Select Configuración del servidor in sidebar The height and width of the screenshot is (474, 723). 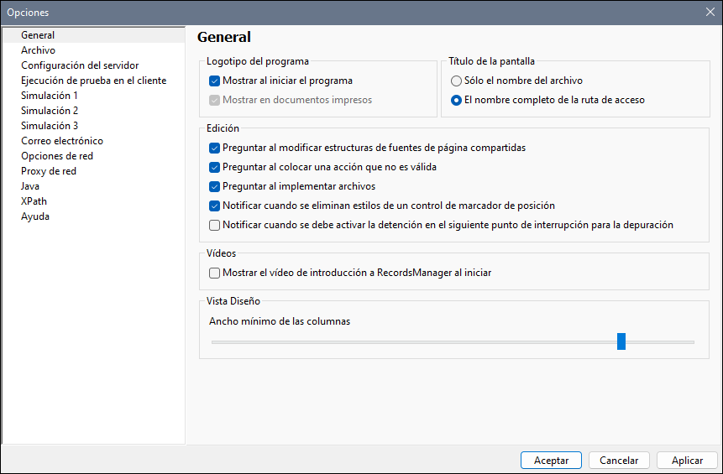tap(80, 65)
